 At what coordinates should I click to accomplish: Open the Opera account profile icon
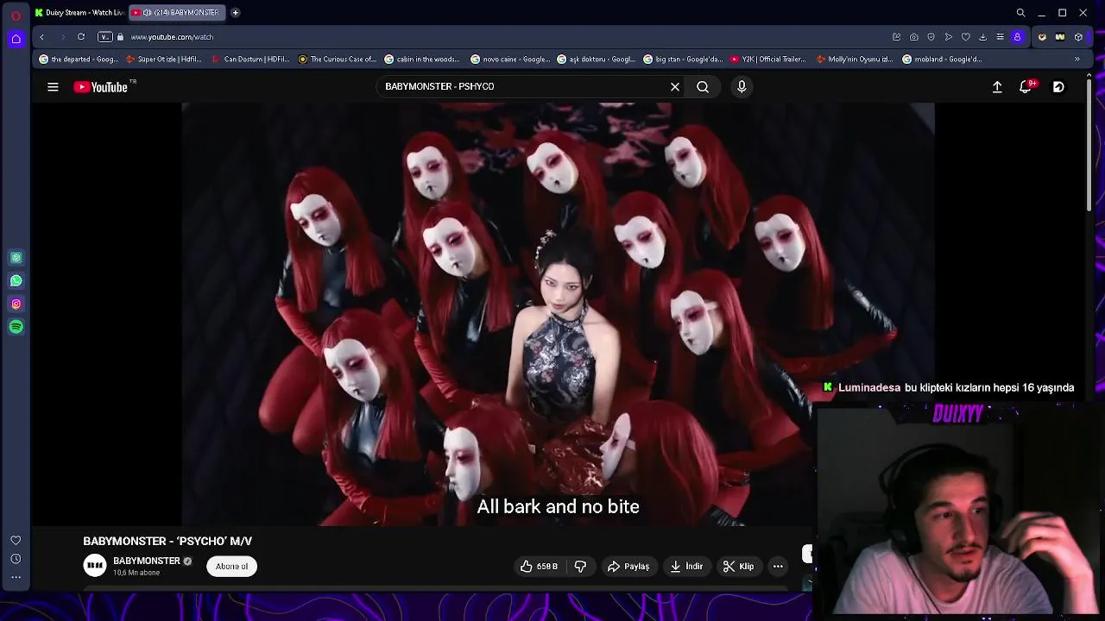tap(1017, 37)
